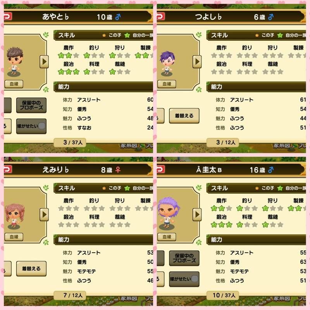Open 家系図 tab below 圭太's panel
This screenshot has width=310, height=310.
point(282,299)
